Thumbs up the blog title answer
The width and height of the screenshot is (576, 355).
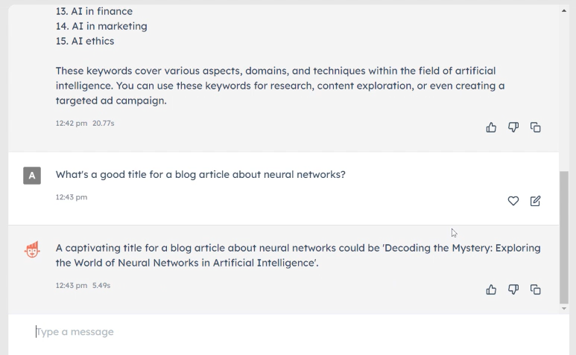pos(491,290)
